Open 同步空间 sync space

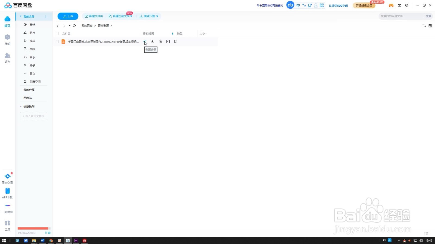click(x=7, y=178)
